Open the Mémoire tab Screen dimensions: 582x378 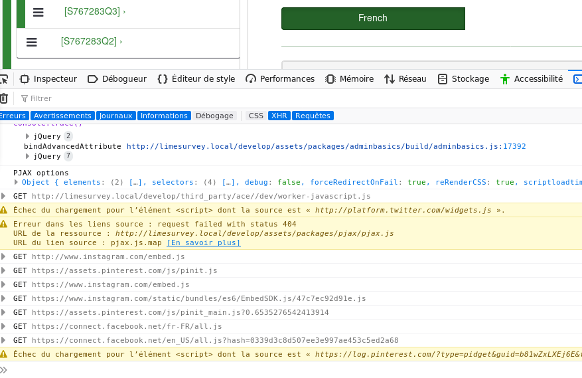(356, 79)
